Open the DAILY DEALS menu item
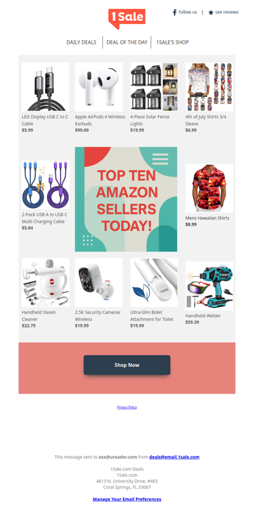This screenshot has width=254, height=511. click(x=81, y=43)
